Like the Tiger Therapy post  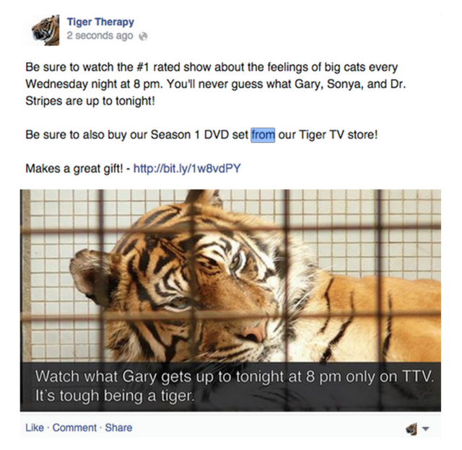[x=35, y=428]
